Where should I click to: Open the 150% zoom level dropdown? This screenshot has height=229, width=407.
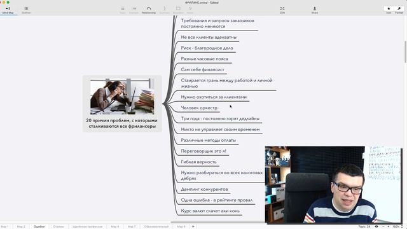click(x=397, y=226)
